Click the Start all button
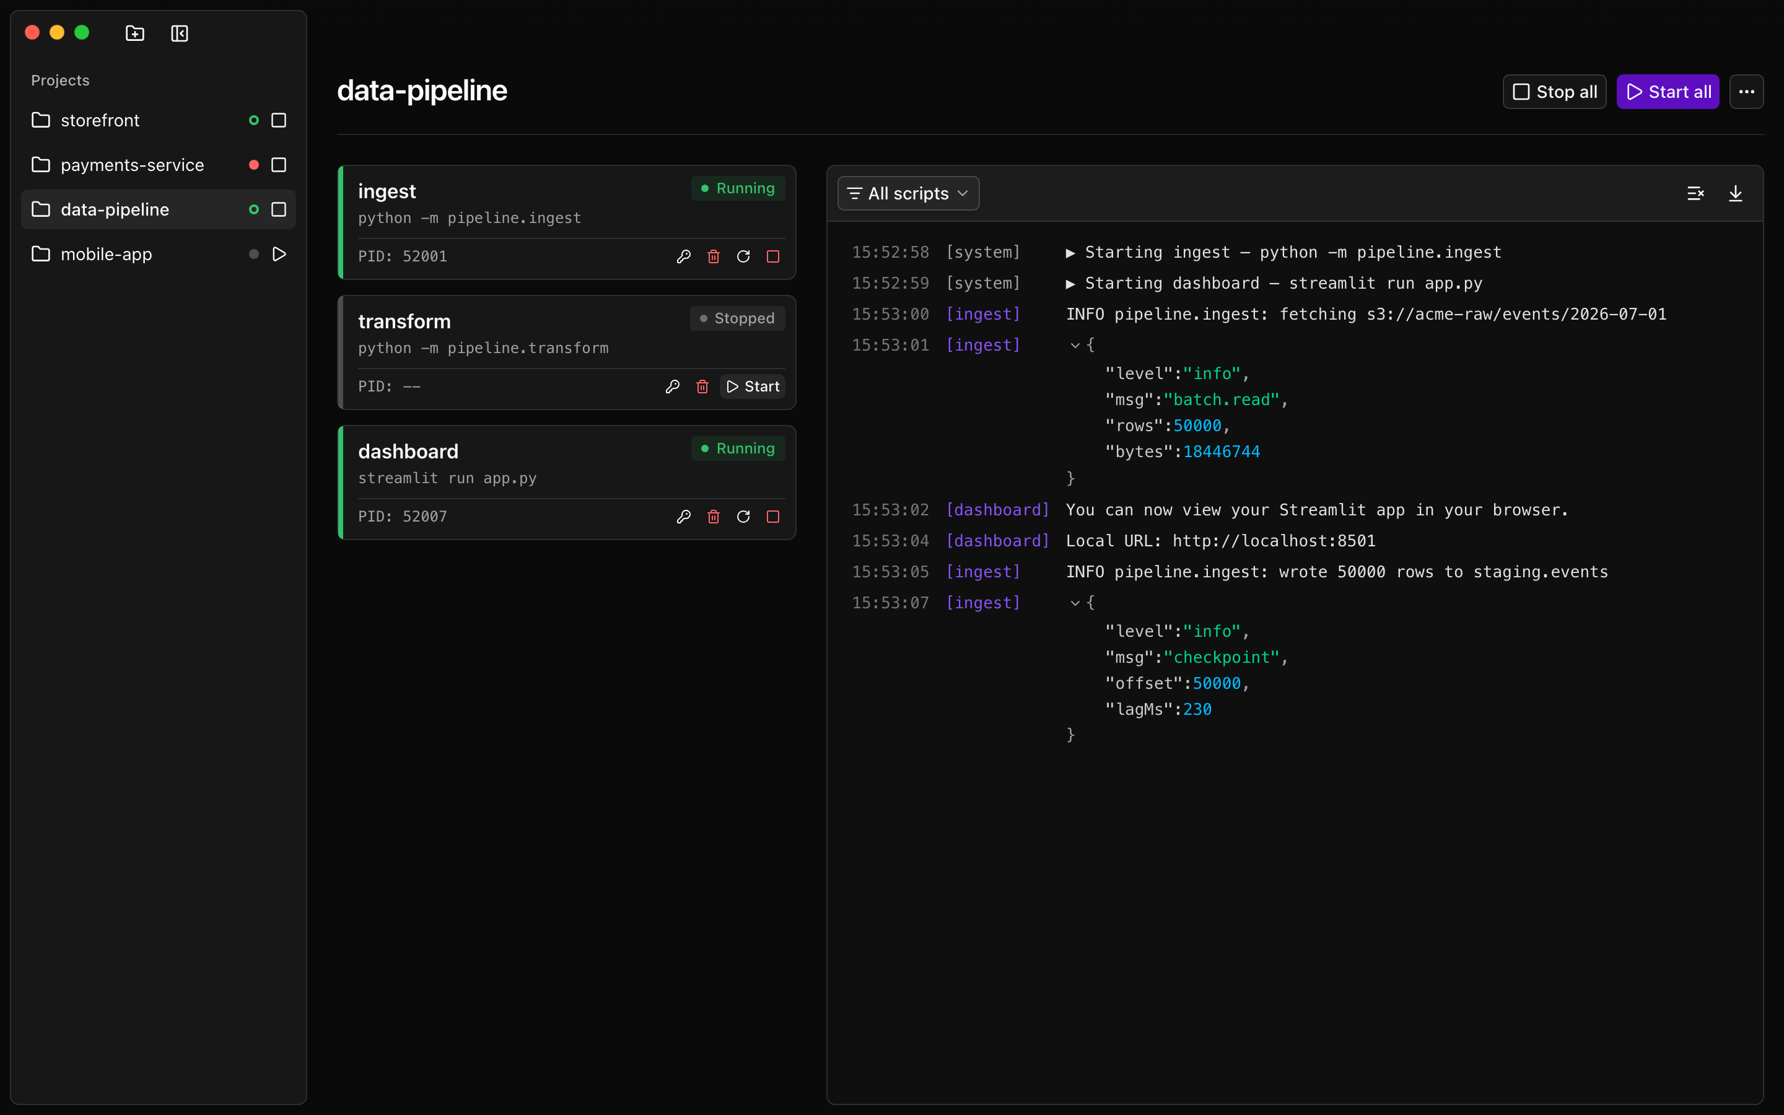Image resolution: width=1784 pixels, height=1115 pixels. 1668,92
